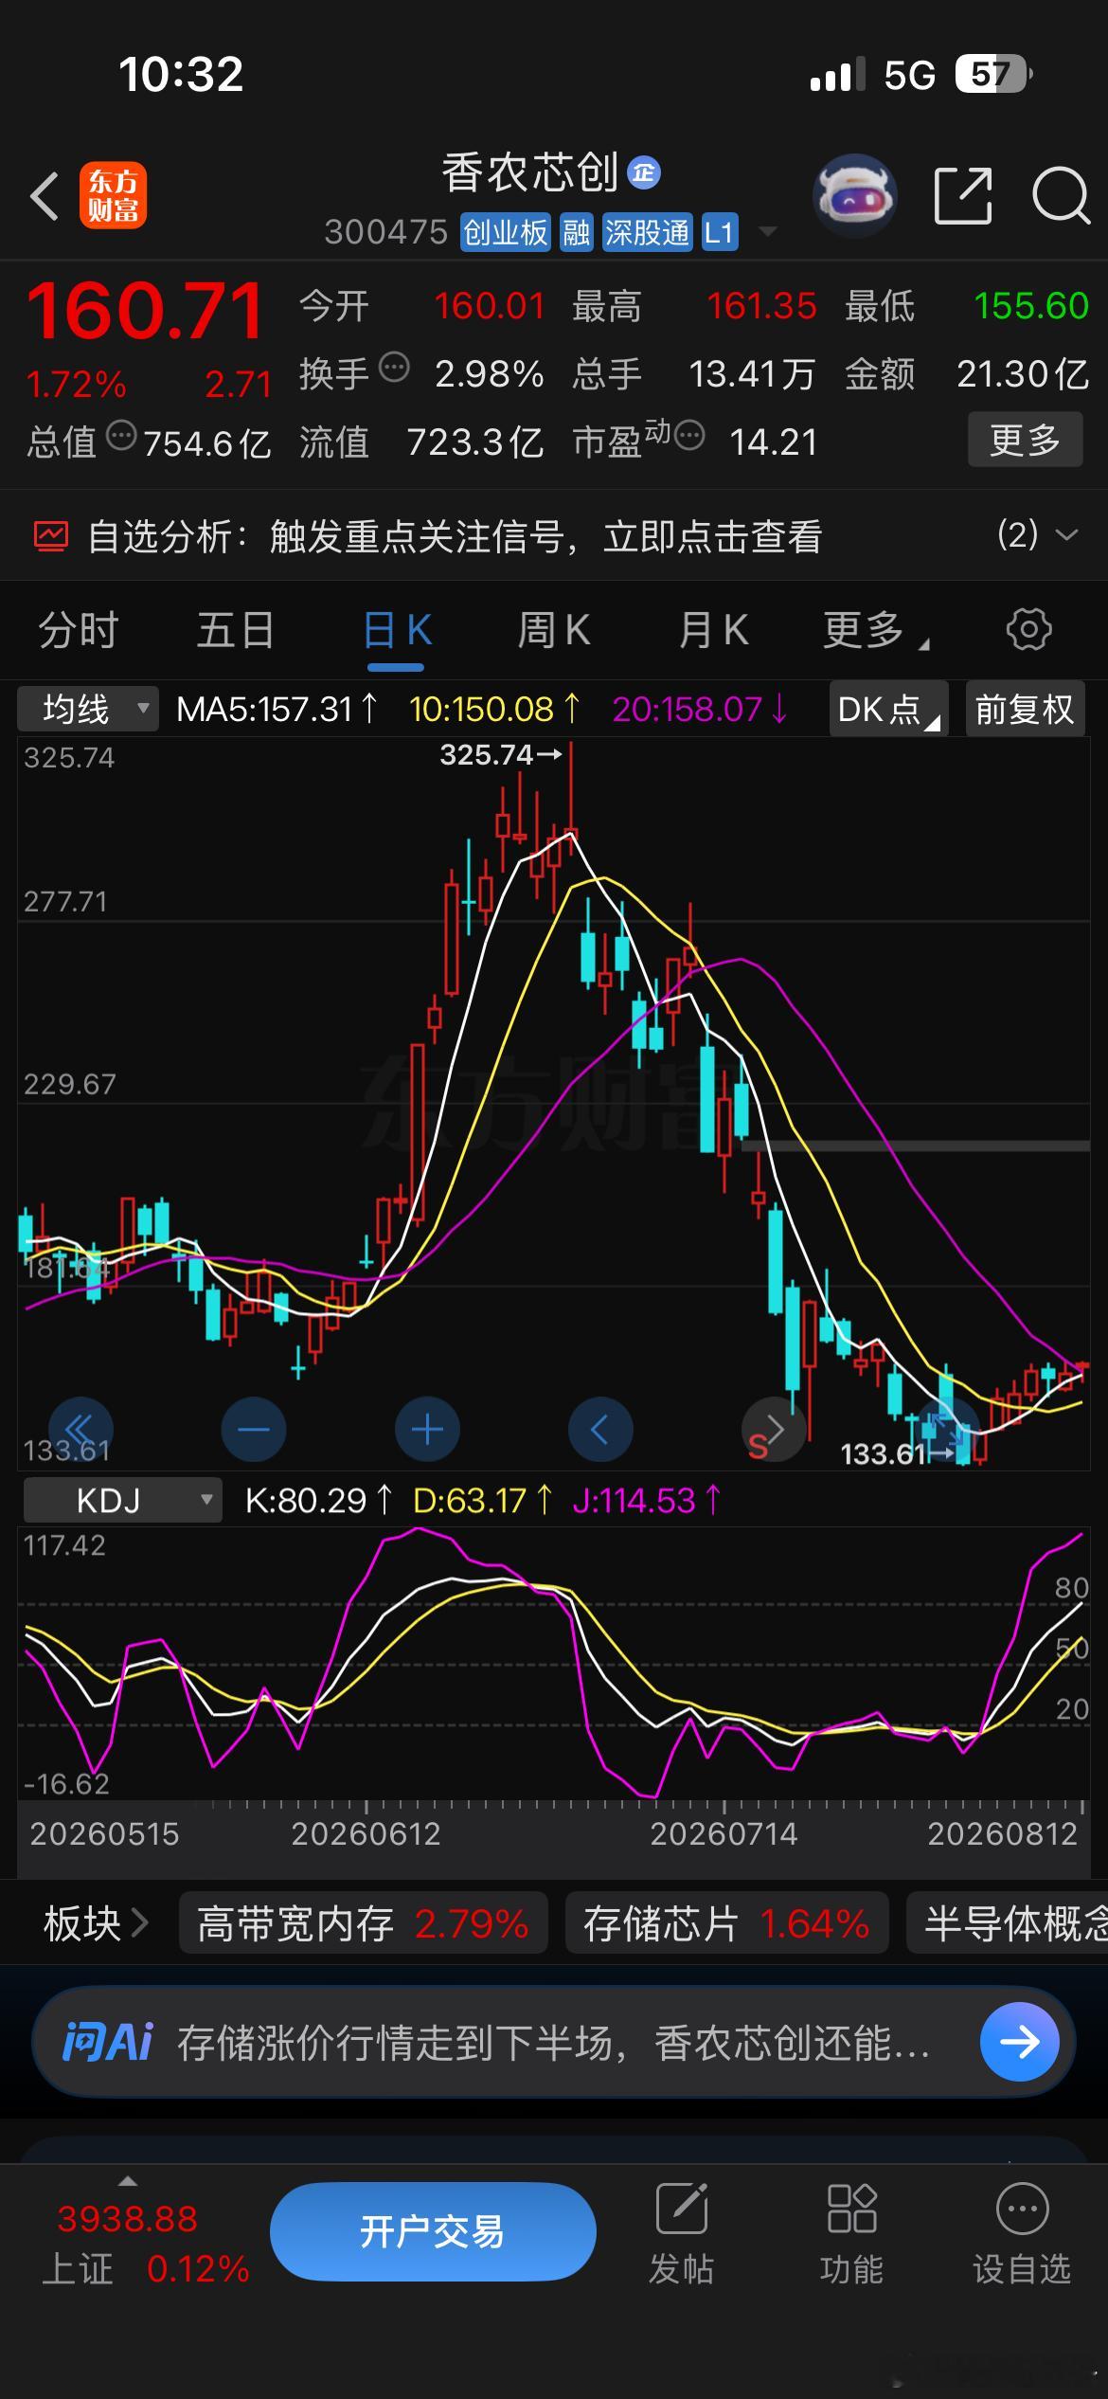Tap the 市盈 info bubble icon
The height and width of the screenshot is (2399, 1108).
[x=689, y=436]
